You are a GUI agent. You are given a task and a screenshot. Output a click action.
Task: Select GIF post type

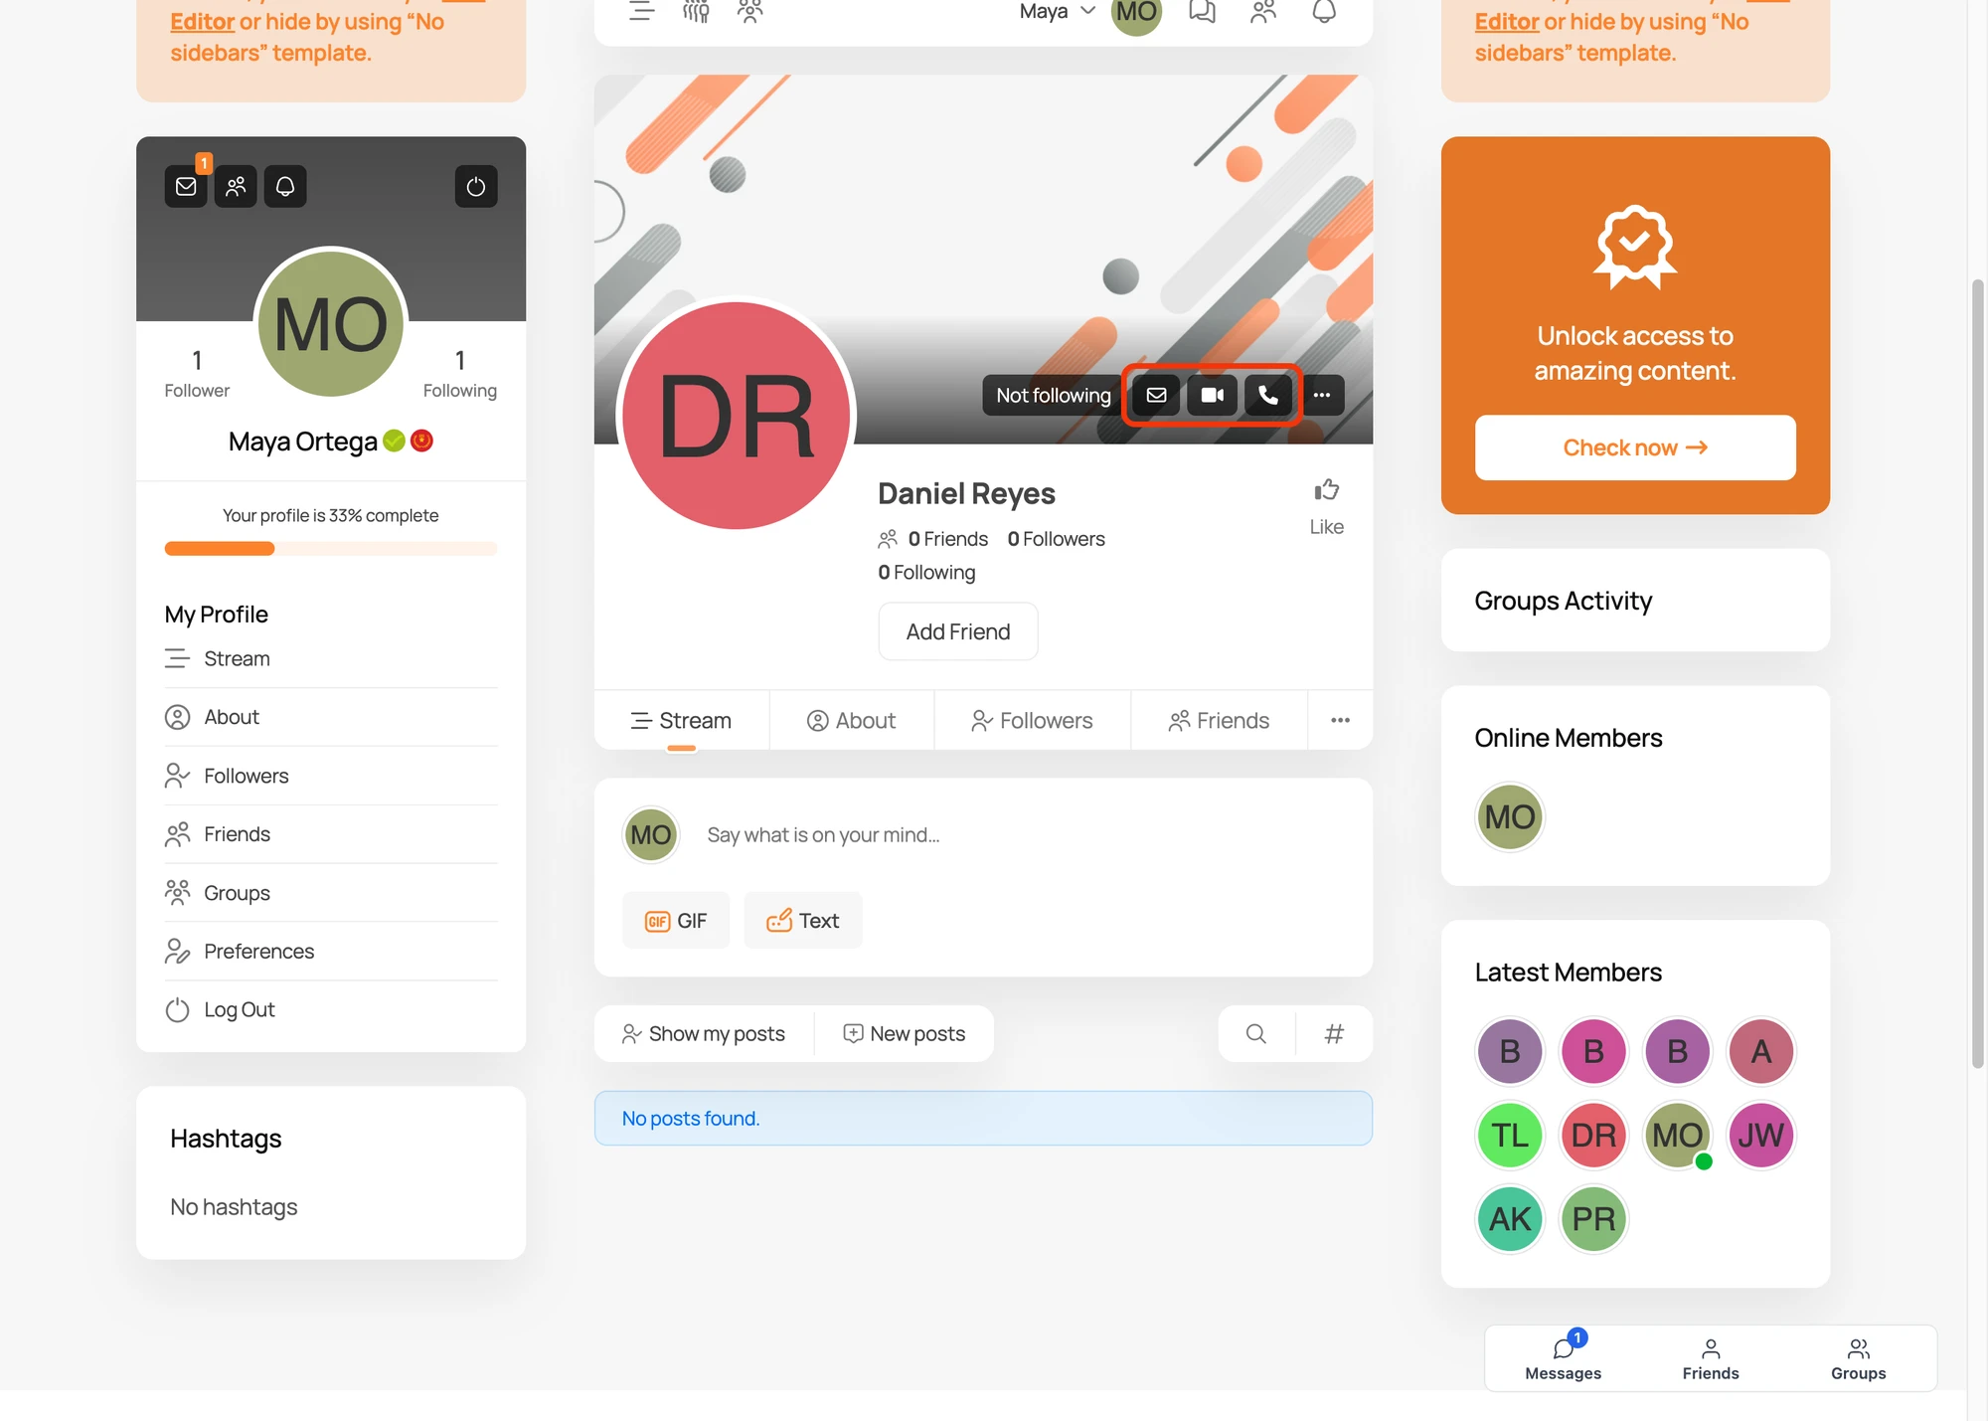676,921
